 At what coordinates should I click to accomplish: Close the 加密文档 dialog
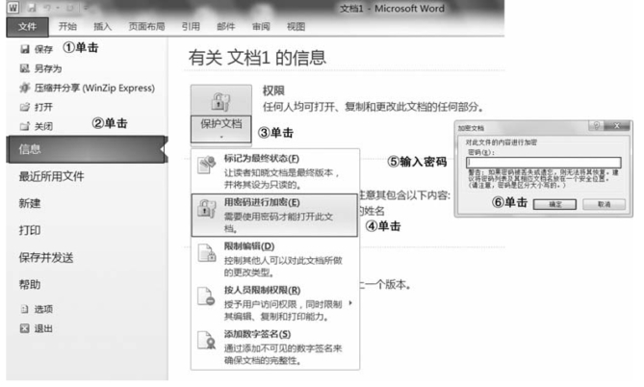[617, 126]
